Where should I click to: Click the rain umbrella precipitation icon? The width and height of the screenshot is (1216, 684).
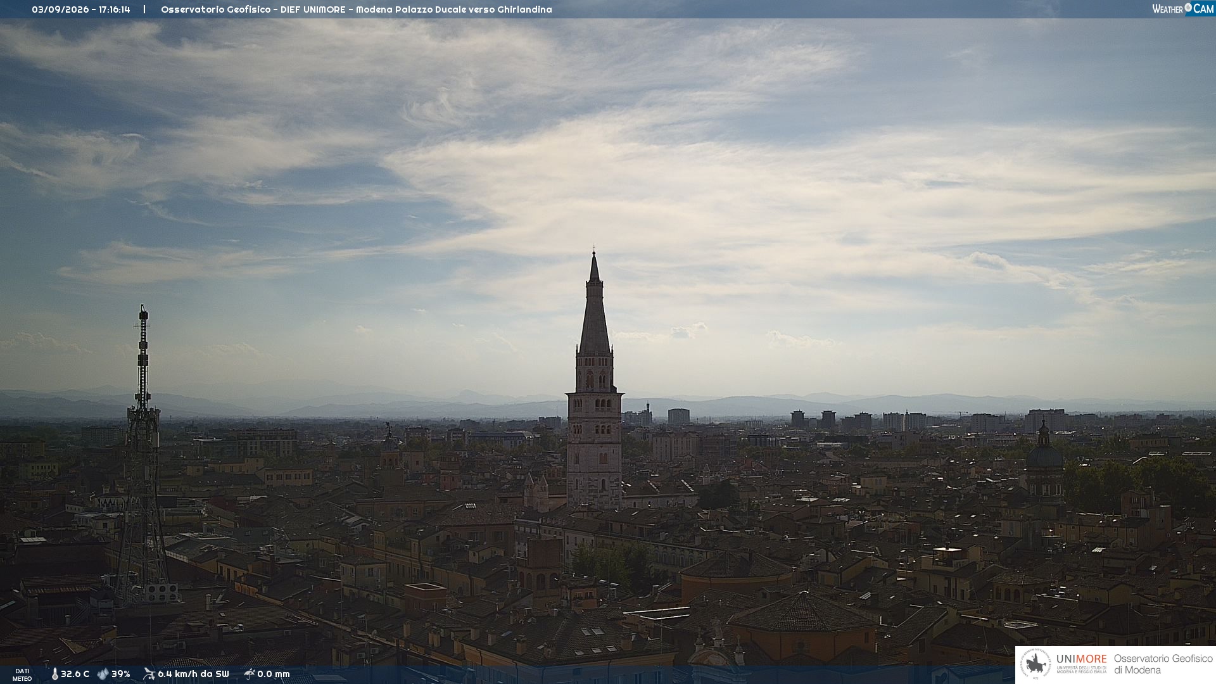coord(249,674)
